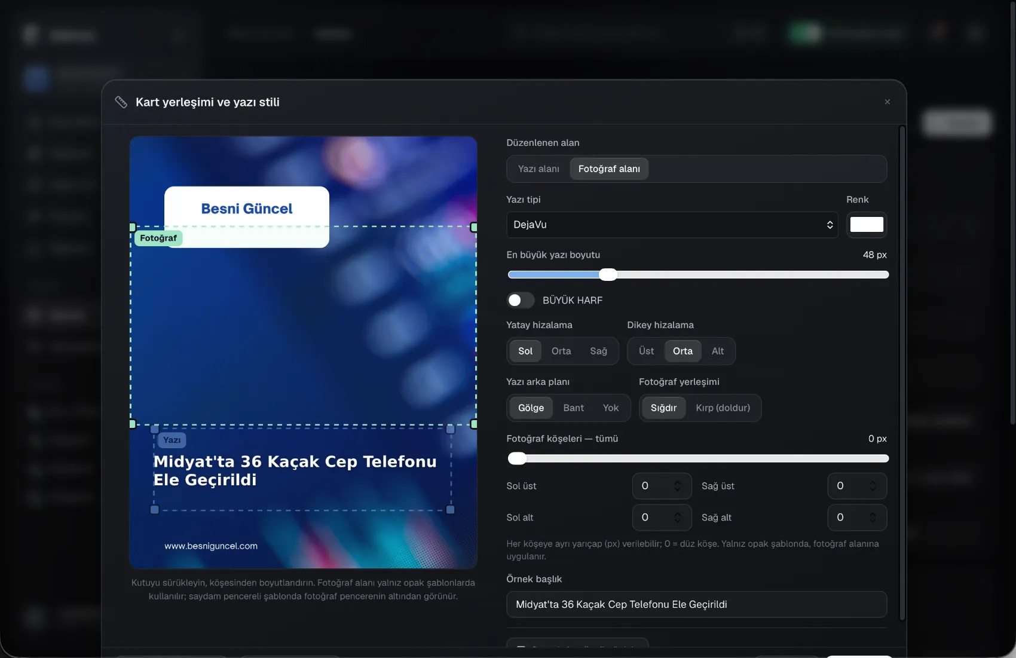Switch to the Fotoğraf alanı tab

609,169
